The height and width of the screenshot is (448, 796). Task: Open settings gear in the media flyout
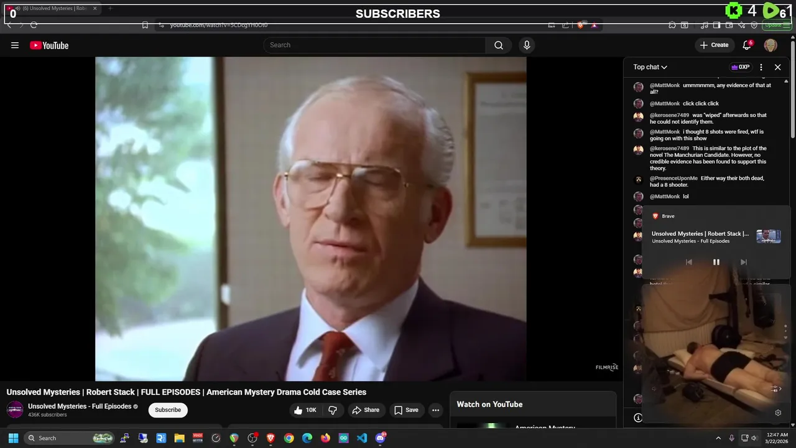(x=778, y=413)
